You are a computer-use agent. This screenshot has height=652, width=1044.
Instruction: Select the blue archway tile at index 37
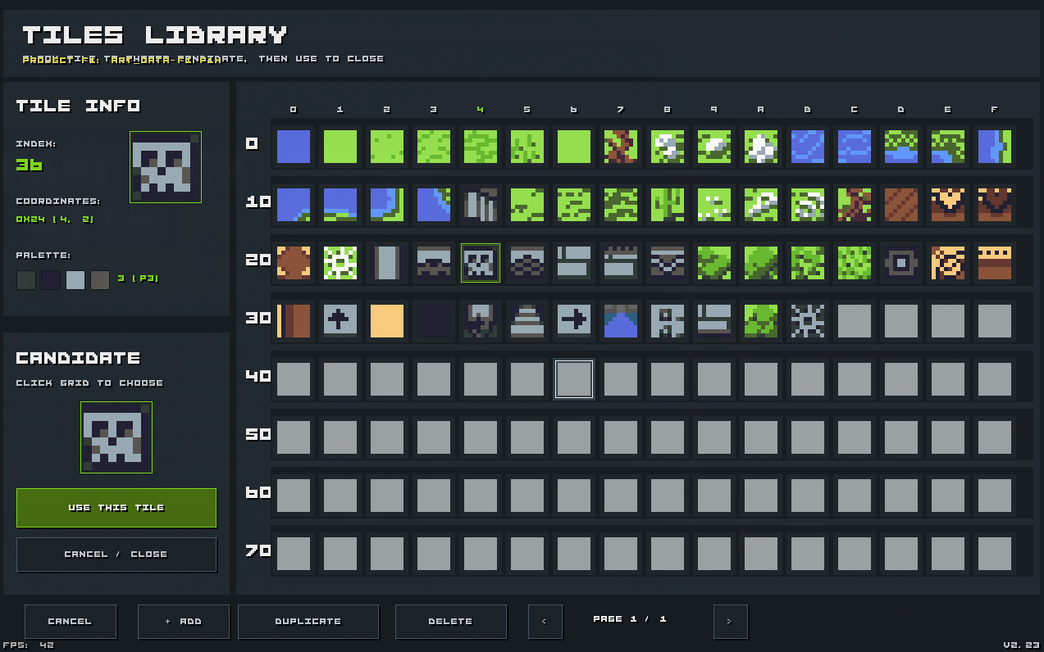click(x=621, y=321)
